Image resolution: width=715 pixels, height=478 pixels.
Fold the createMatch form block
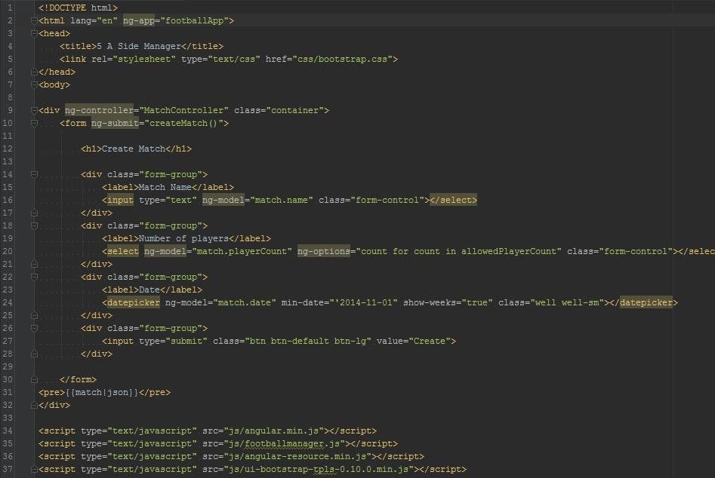pyautogui.click(x=34, y=123)
